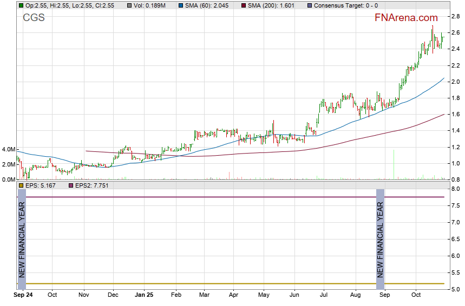Click the purple EPS2 legend square
The width and height of the screenshot is (465, 306).
point(70,185)
